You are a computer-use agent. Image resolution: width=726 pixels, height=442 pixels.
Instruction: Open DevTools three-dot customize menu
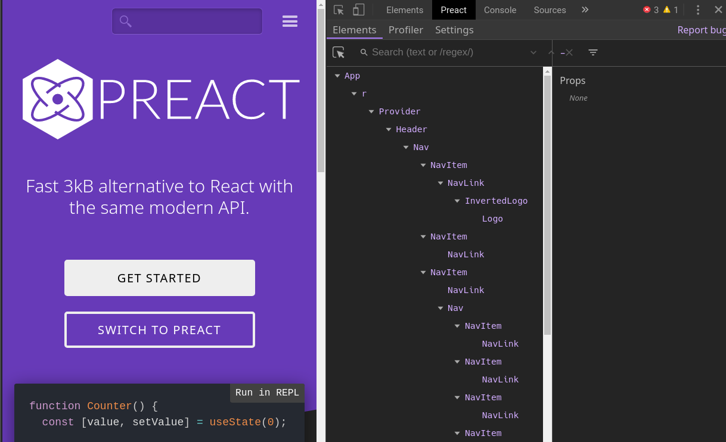[x=697, y=10]
